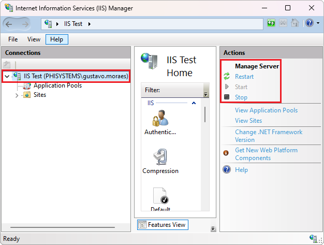Click the IIS Test Home server icon

click(150, 61)
